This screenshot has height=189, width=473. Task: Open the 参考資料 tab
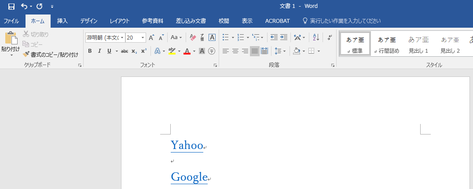coord(152,21)
